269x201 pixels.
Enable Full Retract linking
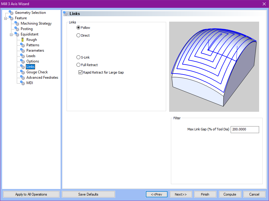click(x=79, y=65)
